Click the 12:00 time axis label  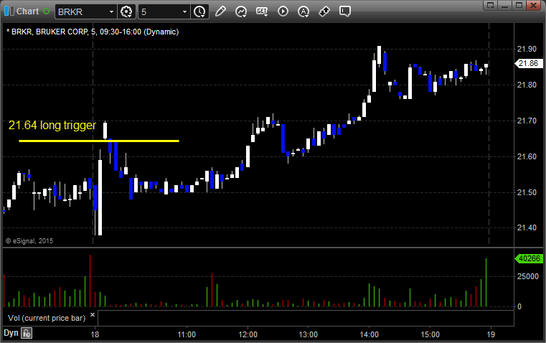pos(248,334)
